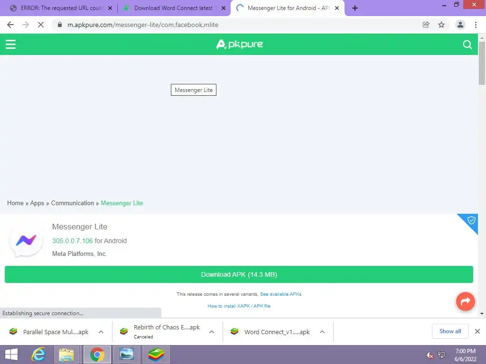
Task: Open How to install XAPK / APK file link
Action: pos(239,306)
